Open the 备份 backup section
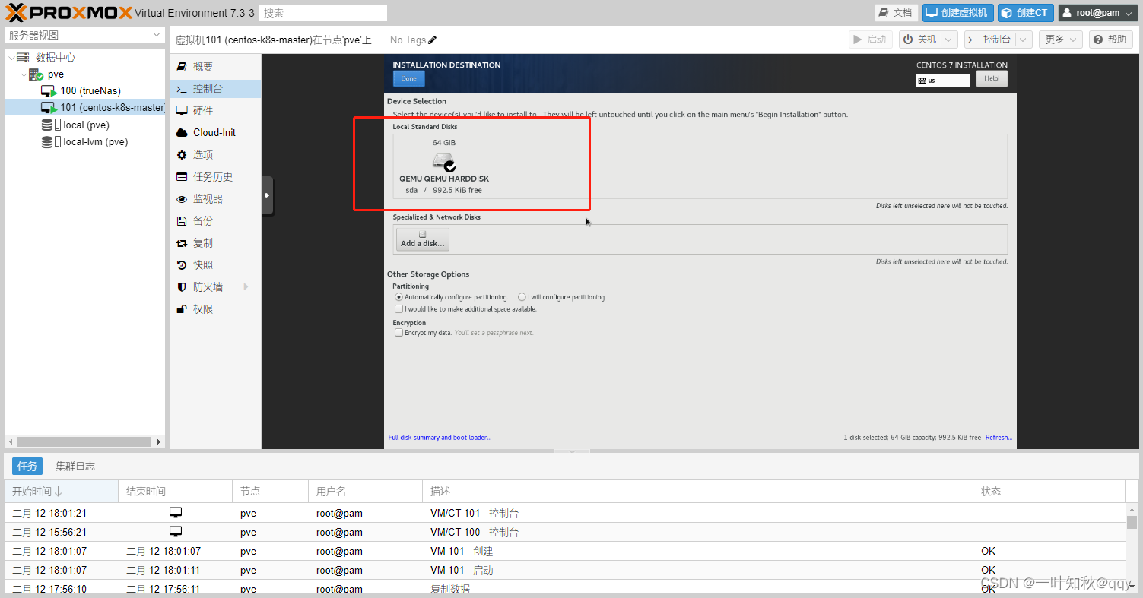Image resolution: width=1143 pixels, height=598 pixels. (215, 221)
